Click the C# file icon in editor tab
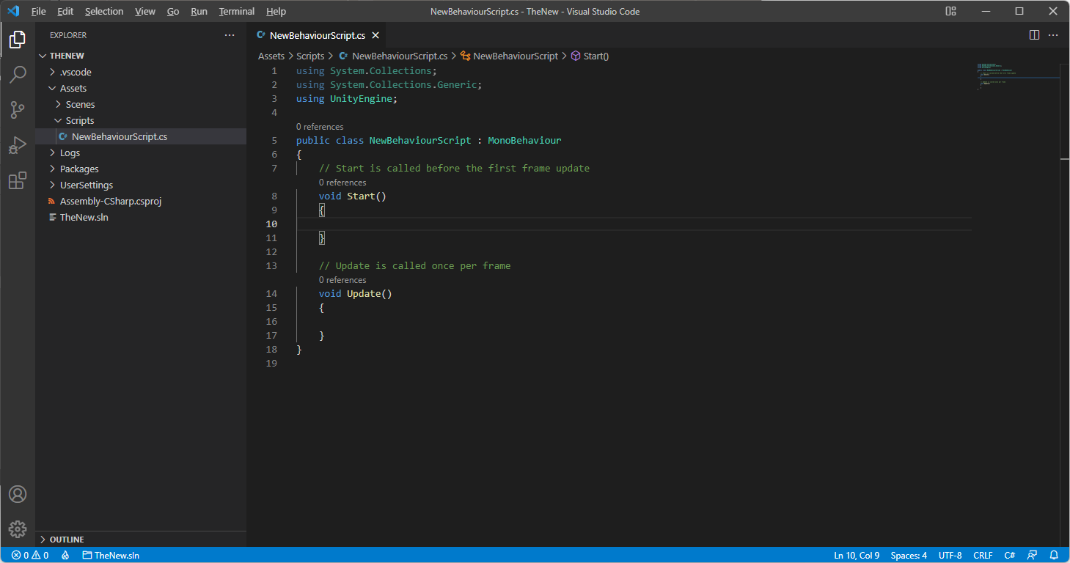The image size is (1070, 563). (x=261, y=35)
